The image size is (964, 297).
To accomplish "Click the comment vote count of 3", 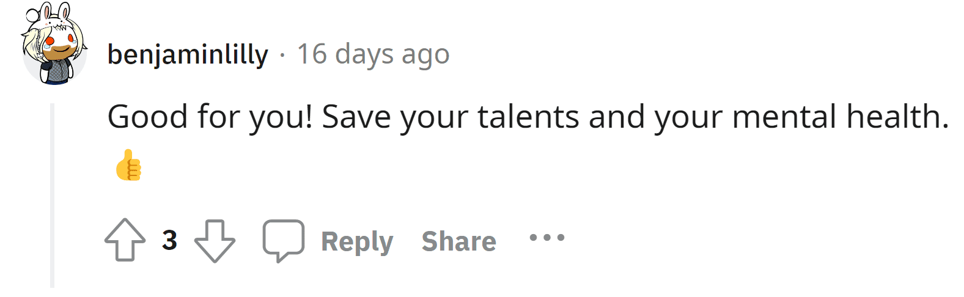I will point(170,240).
